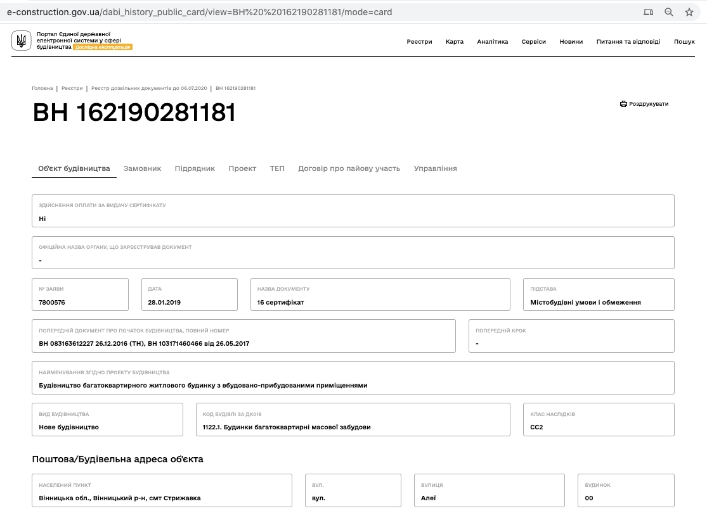
Task: Click application number 7800576
Action: pos(52,302)
